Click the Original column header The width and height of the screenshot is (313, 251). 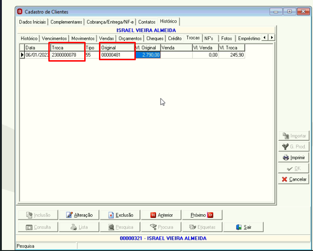117,48
